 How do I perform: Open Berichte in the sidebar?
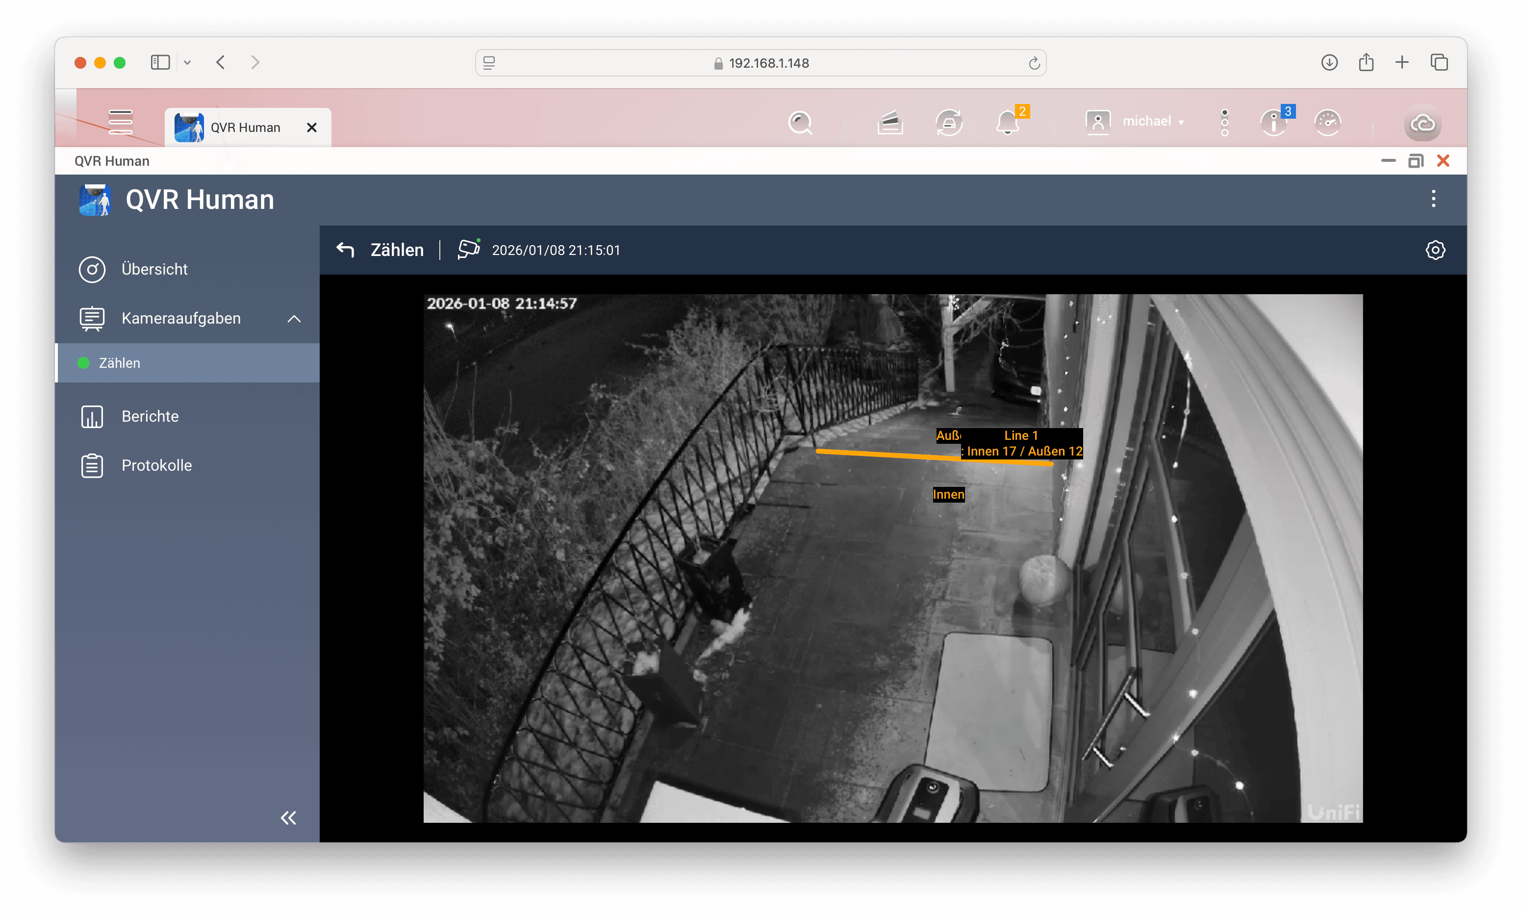[x=150, y=416]
